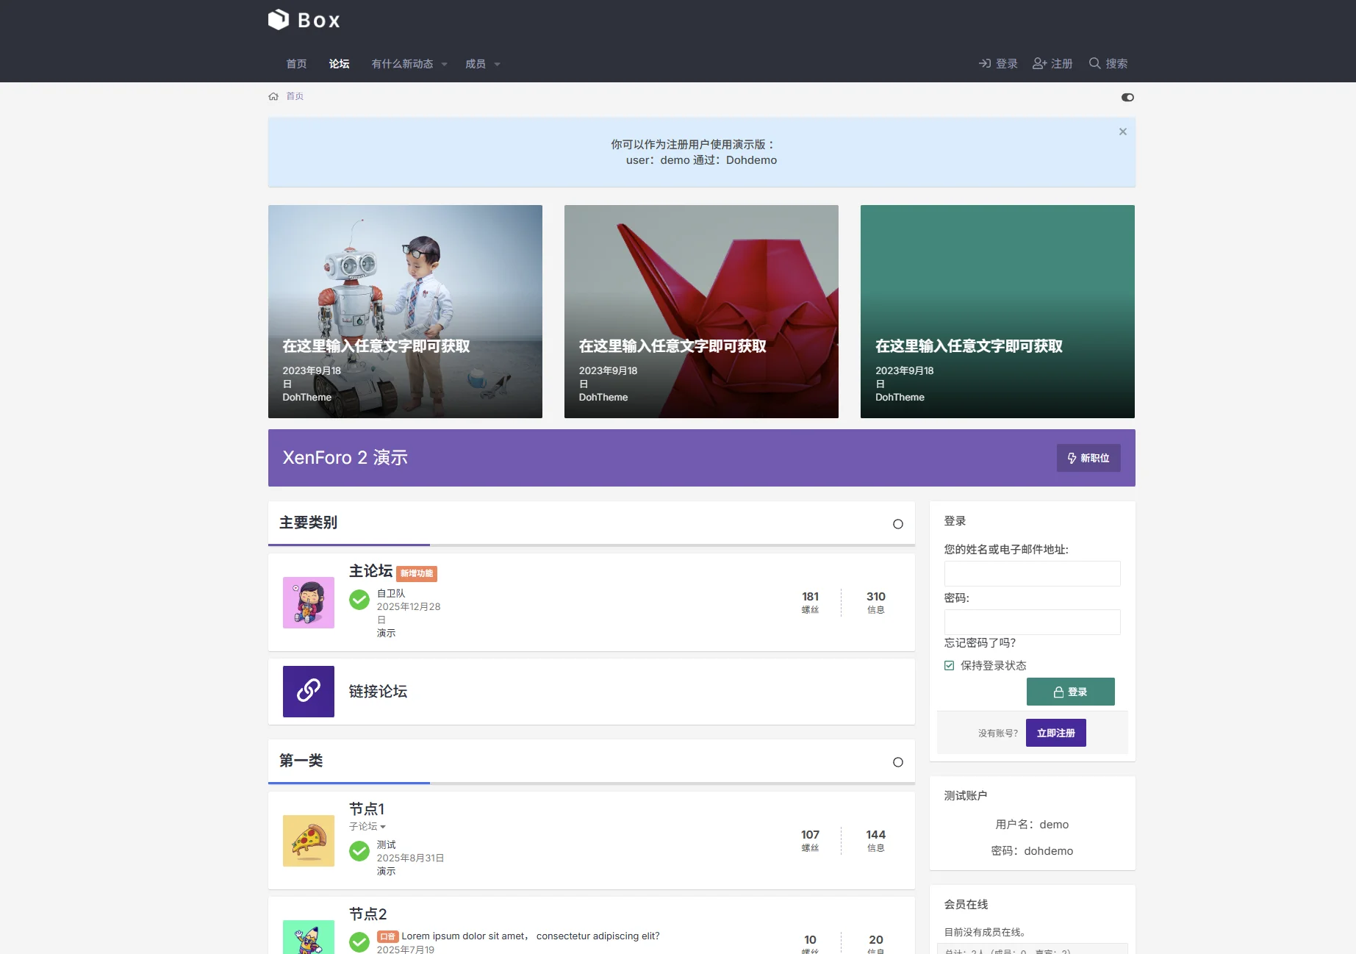1356x954 pixels.
Task: Click the Box logo icon
Action: pyautogui.click(x=279, y=20)
